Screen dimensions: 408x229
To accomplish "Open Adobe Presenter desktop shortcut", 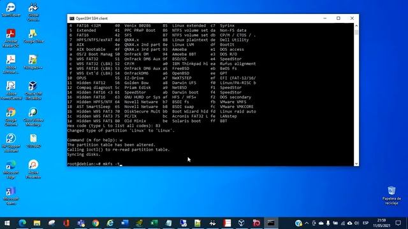I will pyautogui.click(x=33, y=169).
